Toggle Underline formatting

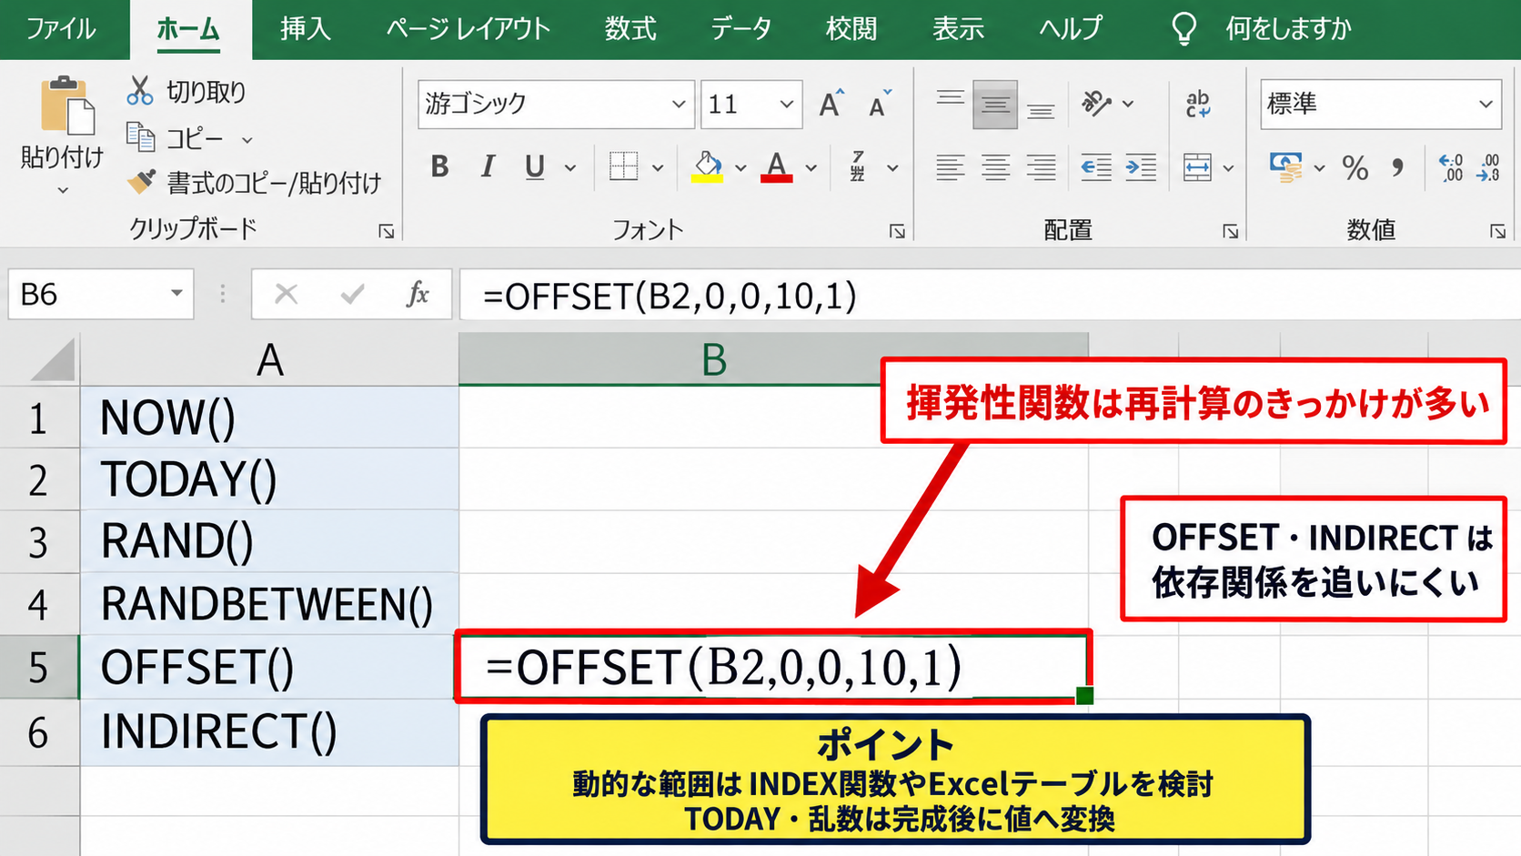click(x=535, y=166)
